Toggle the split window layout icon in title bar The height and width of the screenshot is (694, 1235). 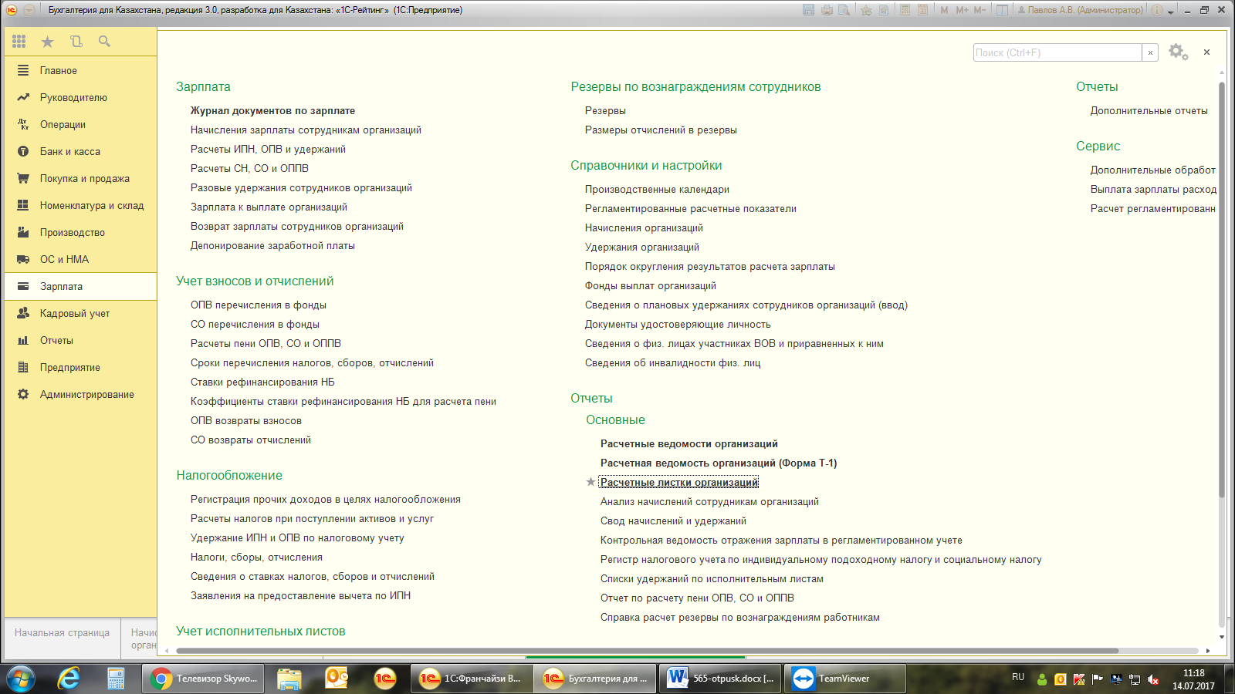tap(1002, 10)
